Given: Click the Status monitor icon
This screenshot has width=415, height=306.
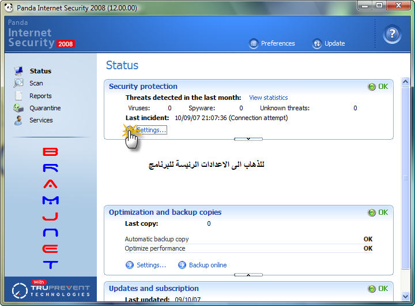Looking at the screenshot, I should point(18,71).
